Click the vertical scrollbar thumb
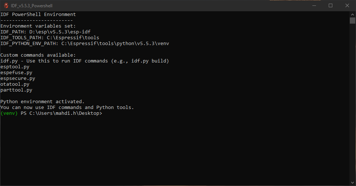The image size is (356, 186). pyautogui.click(x=352, y=20)
